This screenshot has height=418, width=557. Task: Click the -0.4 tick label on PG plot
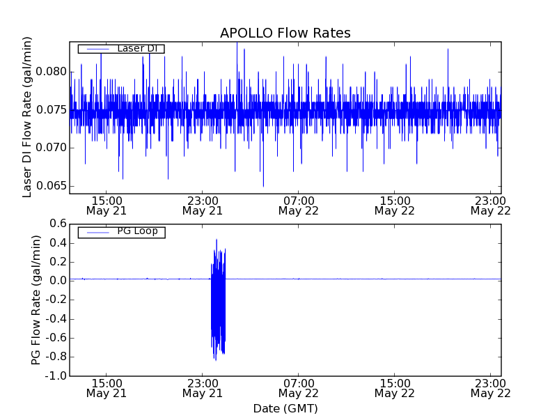pos(55,319)
